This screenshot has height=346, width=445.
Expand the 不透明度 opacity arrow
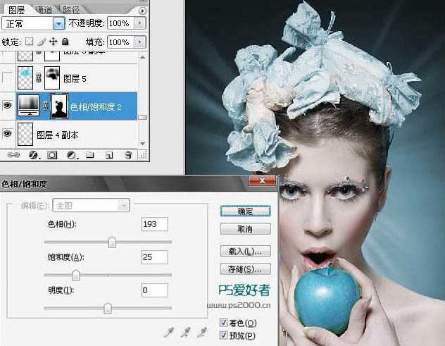point(140,23)
